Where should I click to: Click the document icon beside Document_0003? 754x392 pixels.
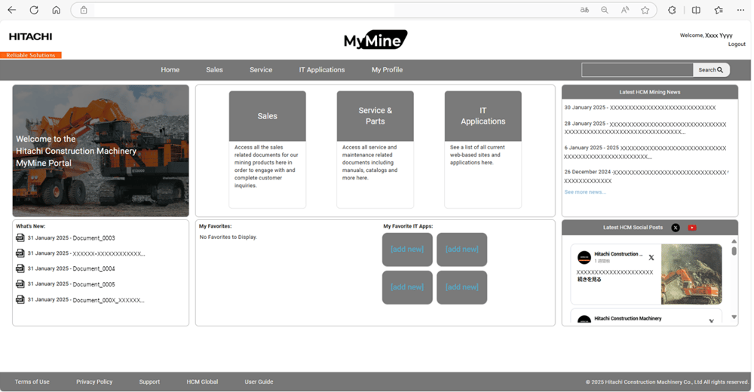pos(20,238)
